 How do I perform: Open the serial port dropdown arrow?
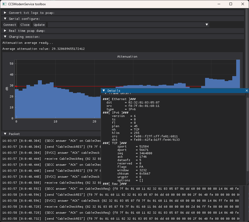[207, 25]
